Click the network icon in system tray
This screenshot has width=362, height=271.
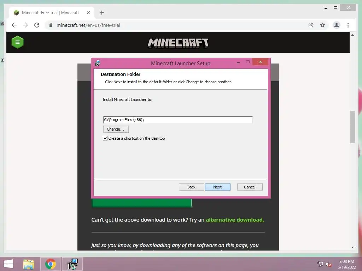(x=320, y=264)
